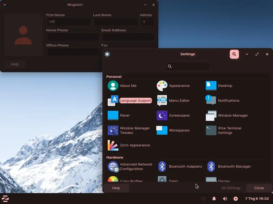Open the Mugshot window menu arrow
The image size is (273, 204).
coord(5,5)
